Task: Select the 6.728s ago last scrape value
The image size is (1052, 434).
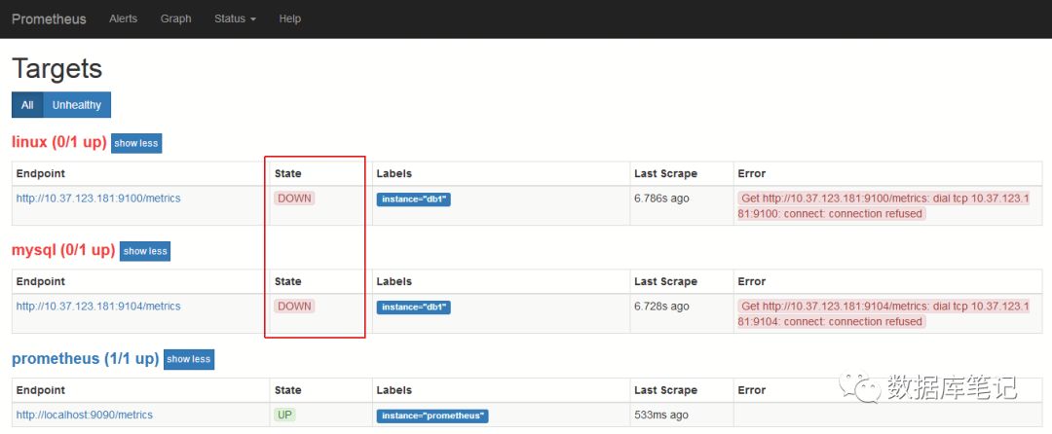Action: point(661,307)
